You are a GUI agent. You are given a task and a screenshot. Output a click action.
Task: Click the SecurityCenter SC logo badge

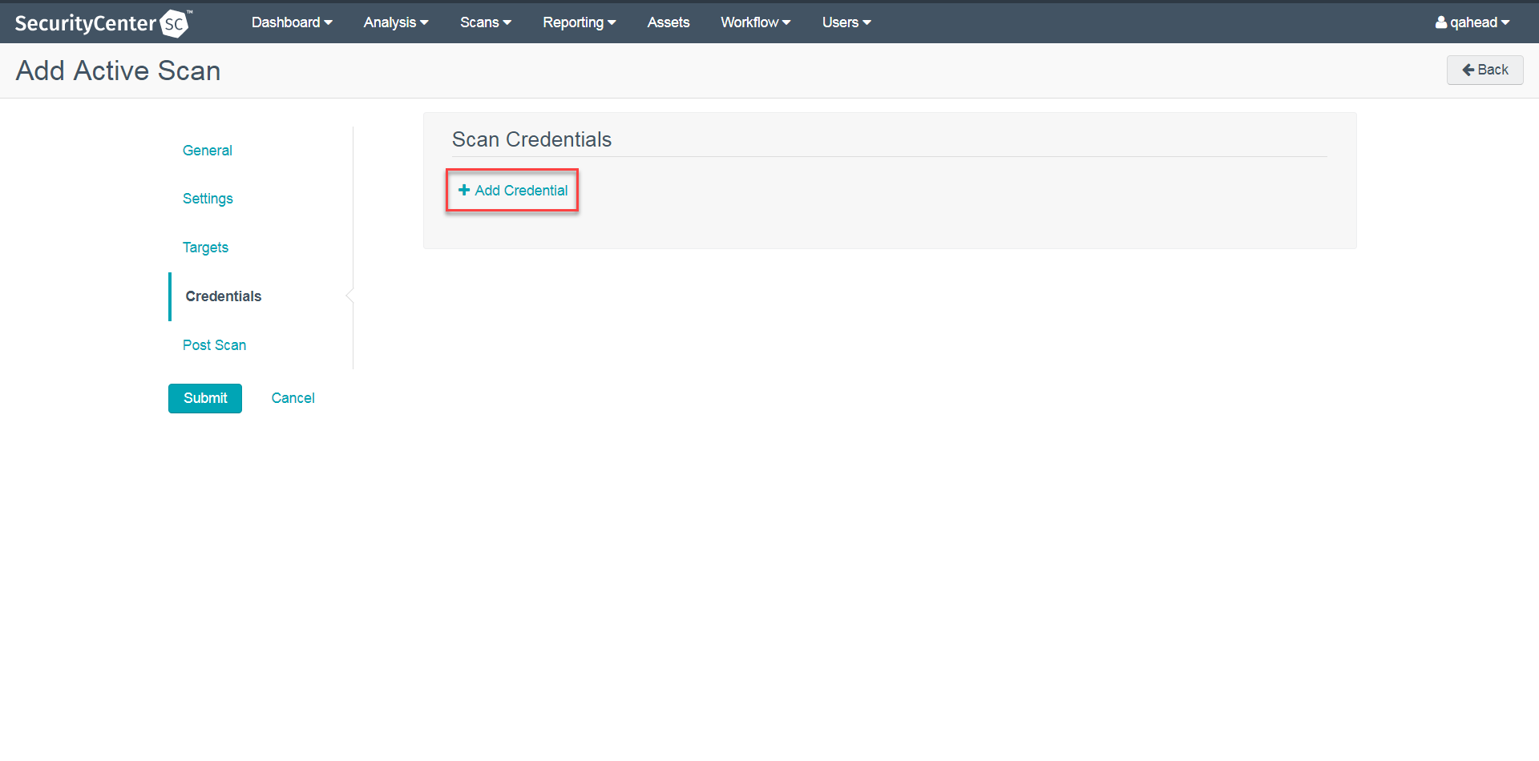174,23
